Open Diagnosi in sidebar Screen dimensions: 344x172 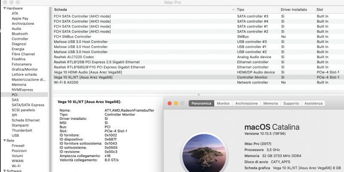pyautogui.click(x=19, y=44)
